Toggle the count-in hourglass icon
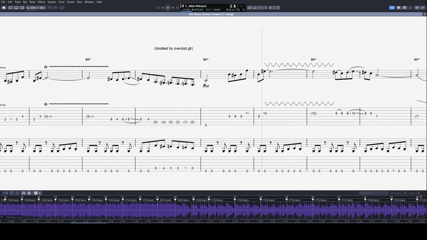The image size is (427, 240). (x=231, y=6)
